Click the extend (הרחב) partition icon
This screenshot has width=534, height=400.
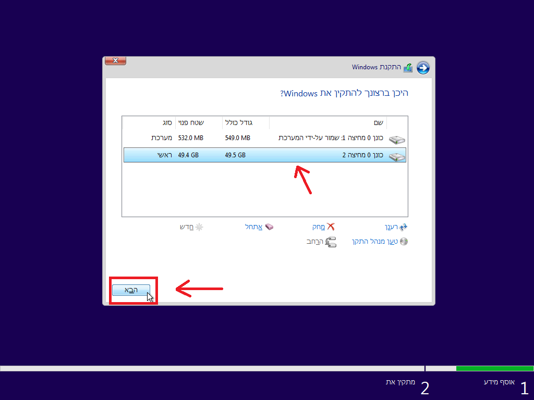331,242
